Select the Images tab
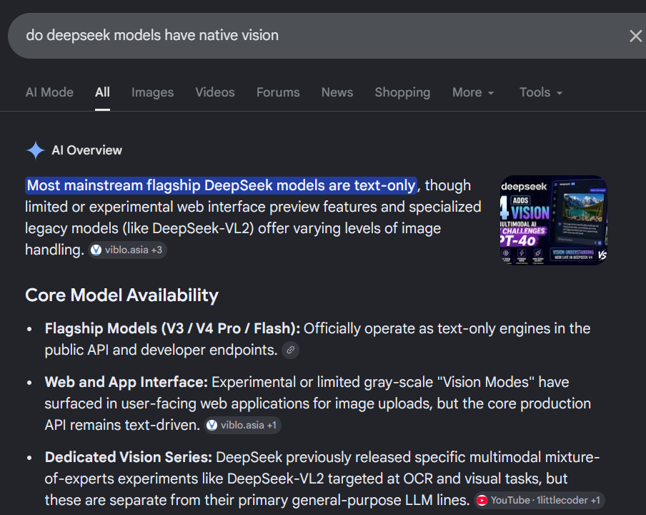This screenshot has width=646, height=515. click(x=152, y=92)
